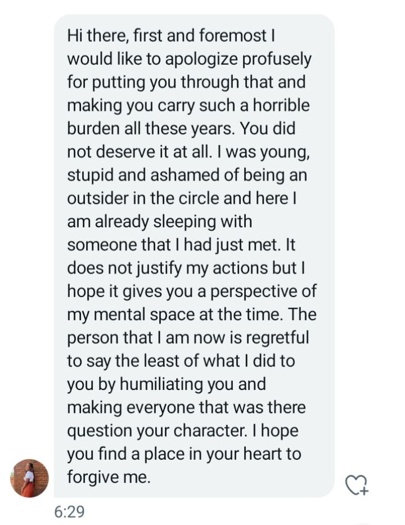Click the line "making you carry such a horrible"
The height and width of the screenshot is (525, 405).
pyautogui.click(x=188, y=105)
